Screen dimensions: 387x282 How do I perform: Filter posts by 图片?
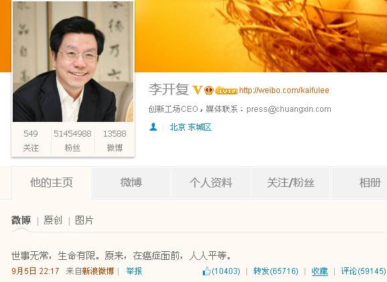[84, 220]
